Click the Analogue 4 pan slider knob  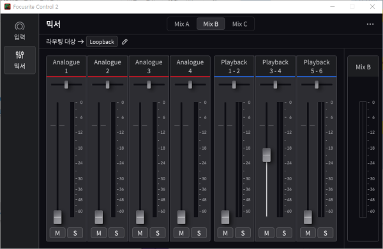pyautogui.click(x=190, y=85)
